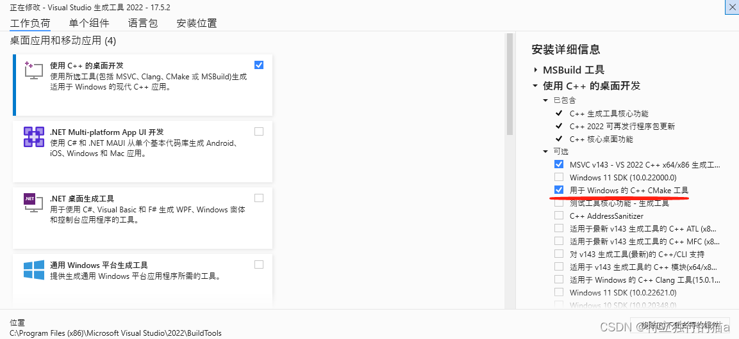
Task: Open the 安装位置 tab
Action: [x=197, y=23]
